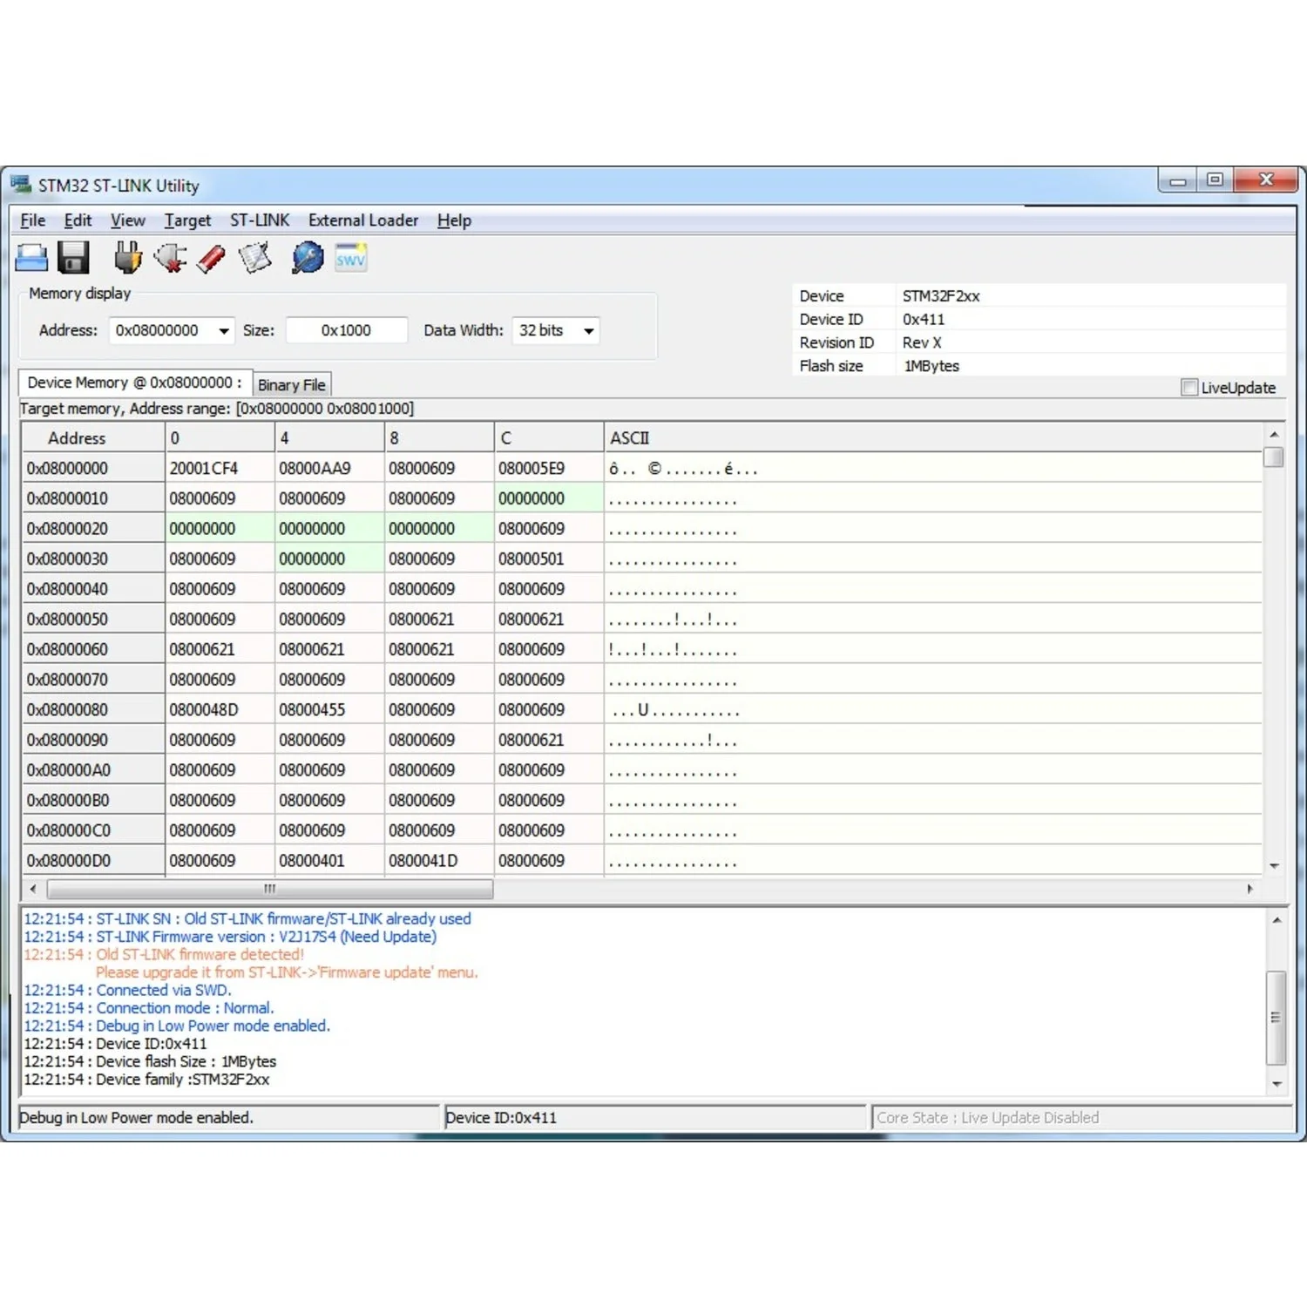Open the External Loader menu
The image size is (1307, 1307).
coord(363,220)
